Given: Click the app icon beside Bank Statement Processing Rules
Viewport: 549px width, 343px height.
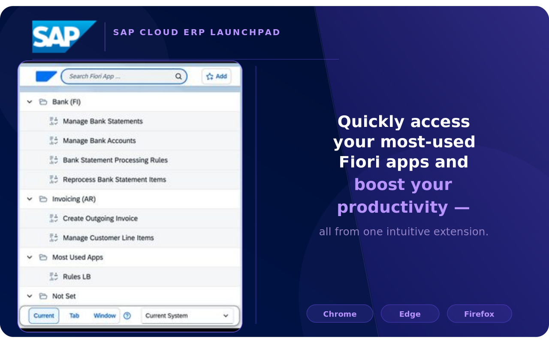Looking at the screenshot, I should tap(54, 160).
